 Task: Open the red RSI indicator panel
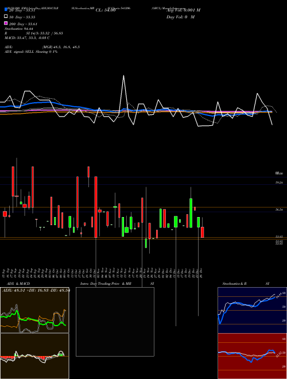(252, 356)
